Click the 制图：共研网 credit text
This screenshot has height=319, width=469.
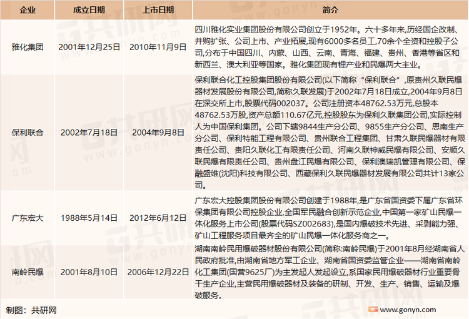pyautogui.click(x=31, y=310)
